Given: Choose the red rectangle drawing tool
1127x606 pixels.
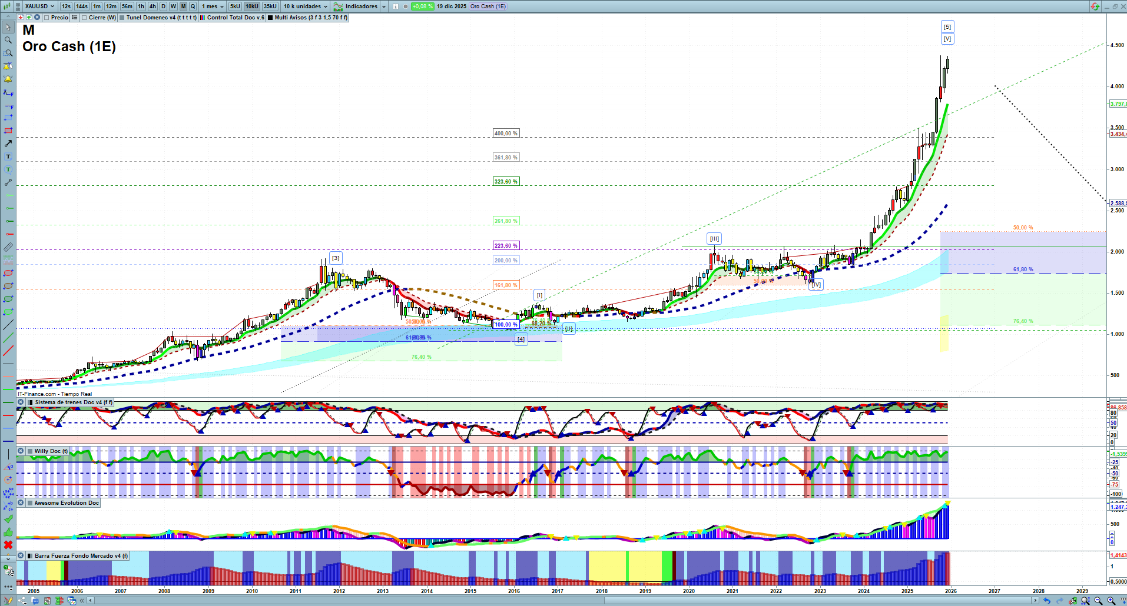Looking at the screenshot, I should click(x=8, y=131).
